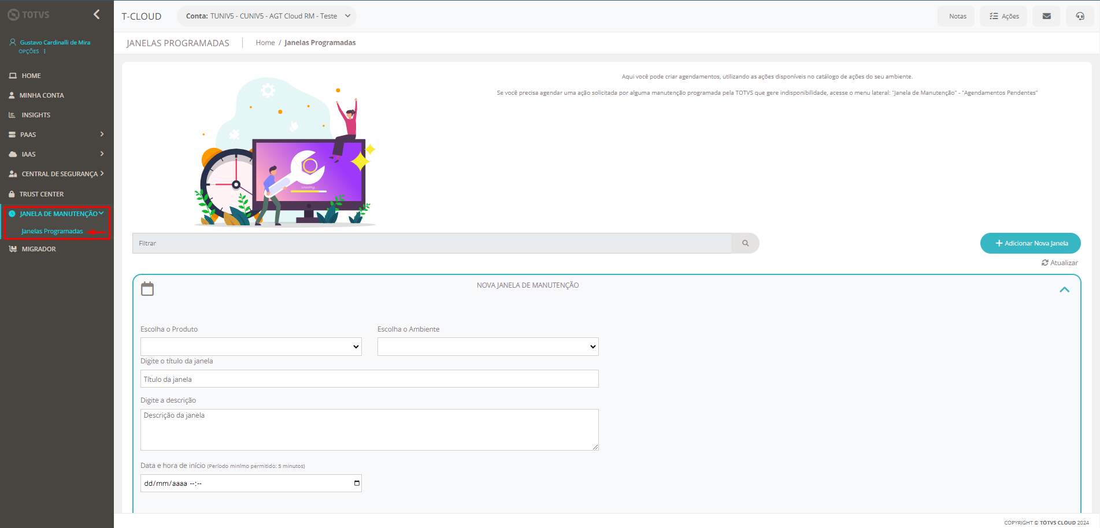
Task: Expand the CENTRAL DE SEGURANÇA menu
Action: 57,174
